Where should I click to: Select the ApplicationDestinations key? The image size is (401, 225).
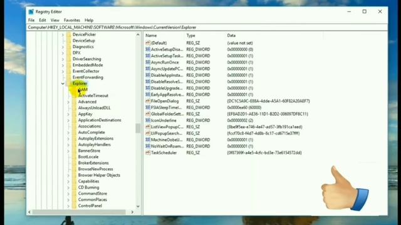coord(100,120)
